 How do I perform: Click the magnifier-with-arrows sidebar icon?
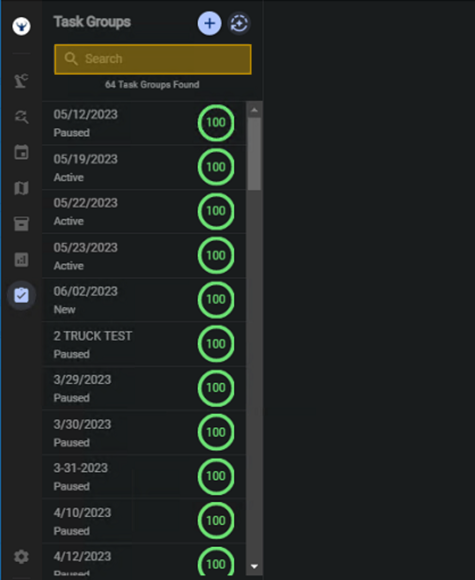[21, 117]
